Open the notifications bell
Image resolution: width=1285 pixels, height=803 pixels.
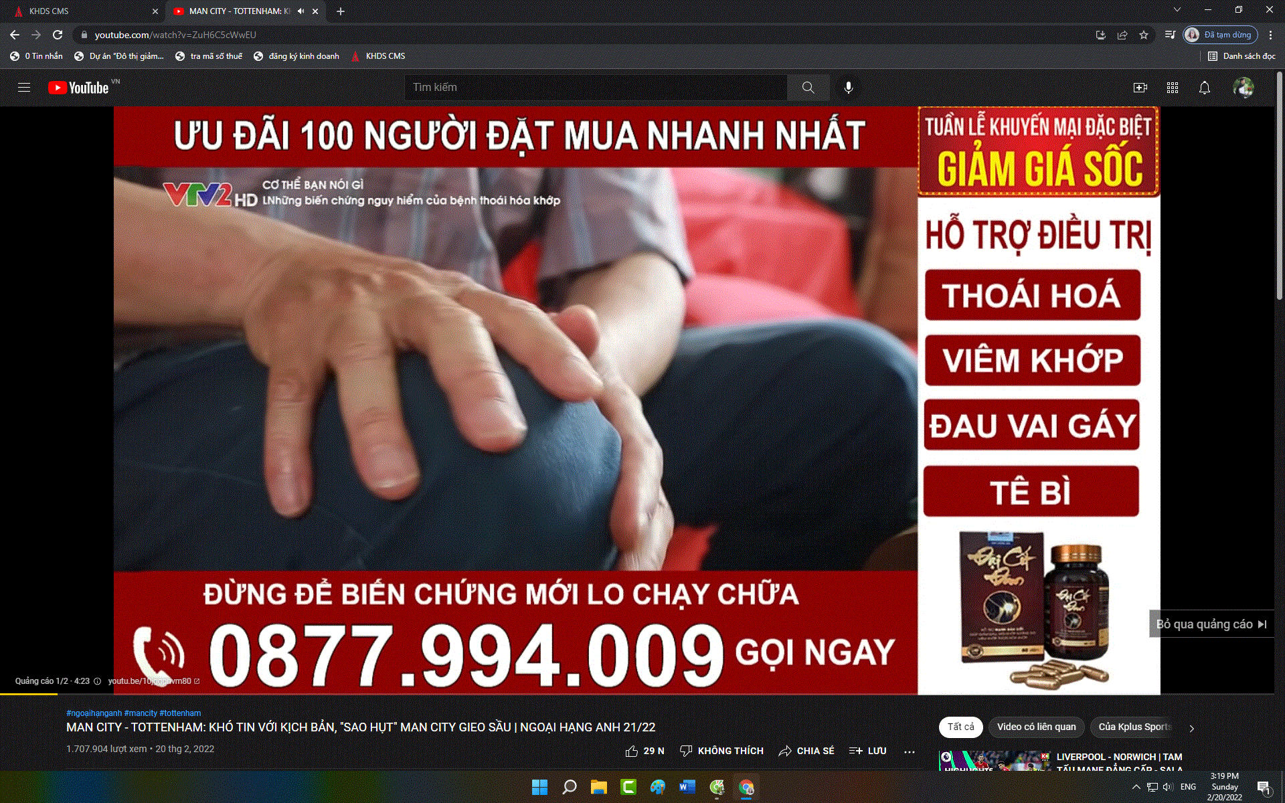click(x=1204, y=88)
